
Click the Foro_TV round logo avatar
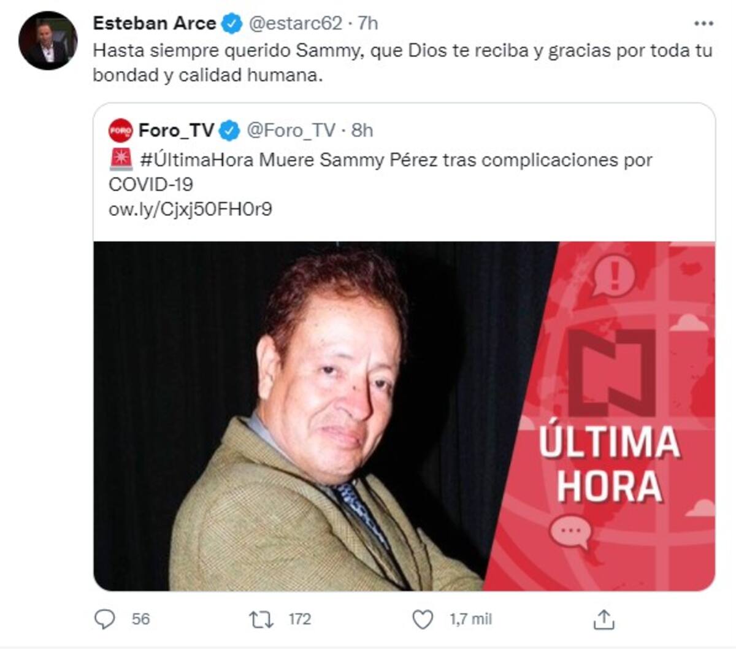click(121, 130)
